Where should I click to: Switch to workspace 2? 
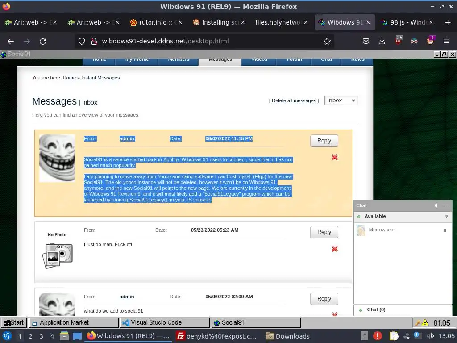(31, 336)
